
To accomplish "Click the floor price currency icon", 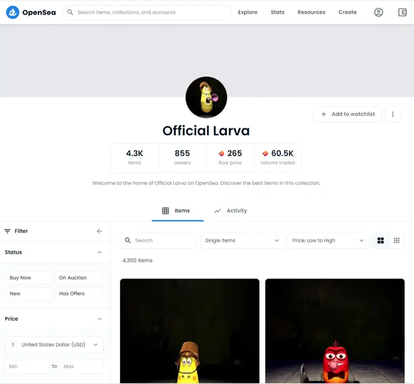I will (x=222, y=153).
